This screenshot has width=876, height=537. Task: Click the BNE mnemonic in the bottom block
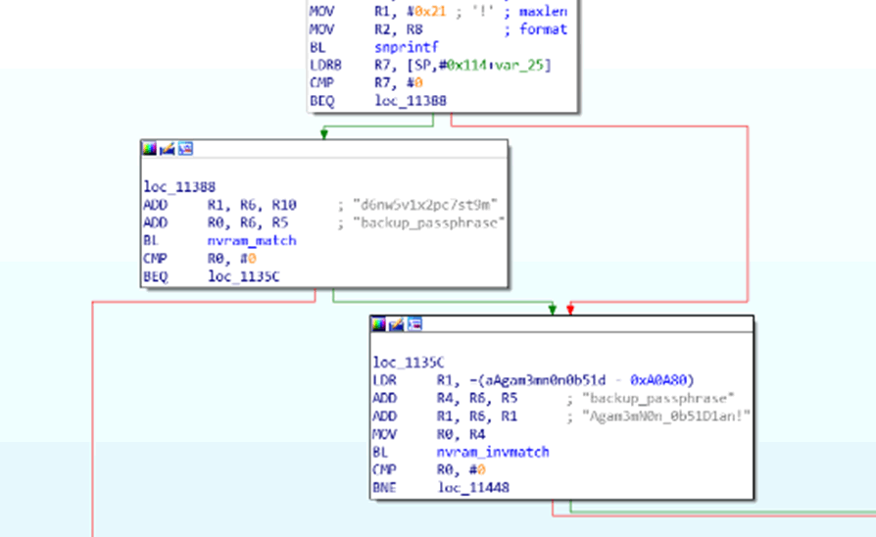pos(384,487)
